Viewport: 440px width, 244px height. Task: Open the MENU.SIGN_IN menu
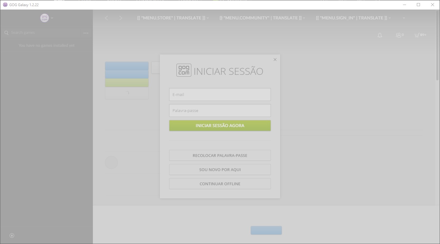(353, 18)
